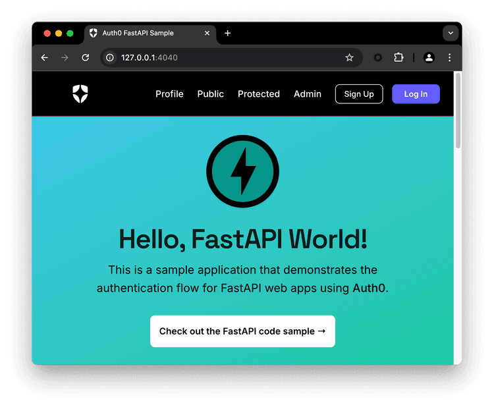The width and height of the screenshot is (494, 407).
Task: Click the Sign Up button
Action: [359, 94]
